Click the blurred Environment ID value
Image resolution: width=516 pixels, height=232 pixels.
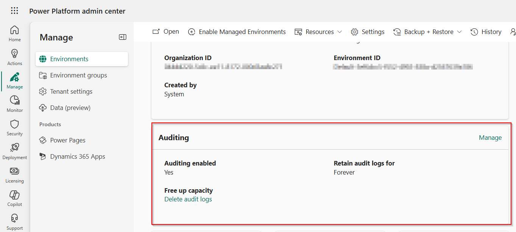point(403,67)
